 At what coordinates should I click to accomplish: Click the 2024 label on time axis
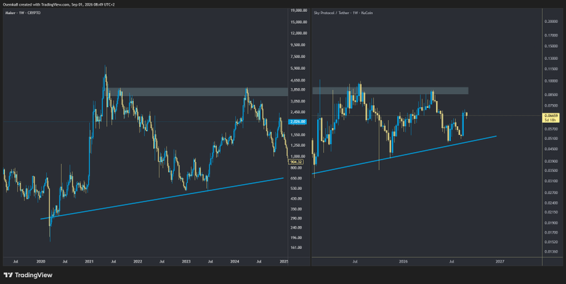coord(235,261)
